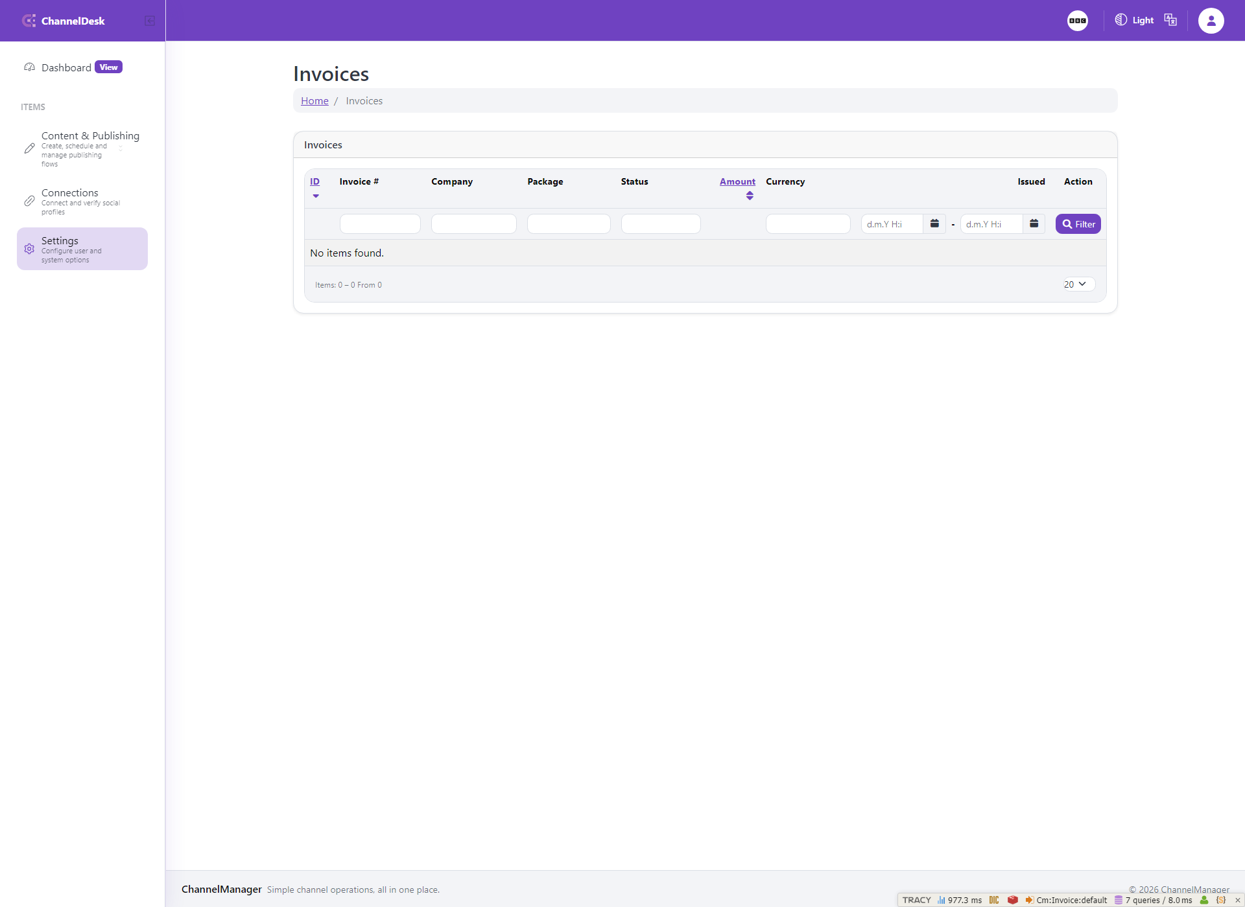This screenshot has height=907, width=1245.
Task: Open calendar for Issued start date
Action: 934,224
